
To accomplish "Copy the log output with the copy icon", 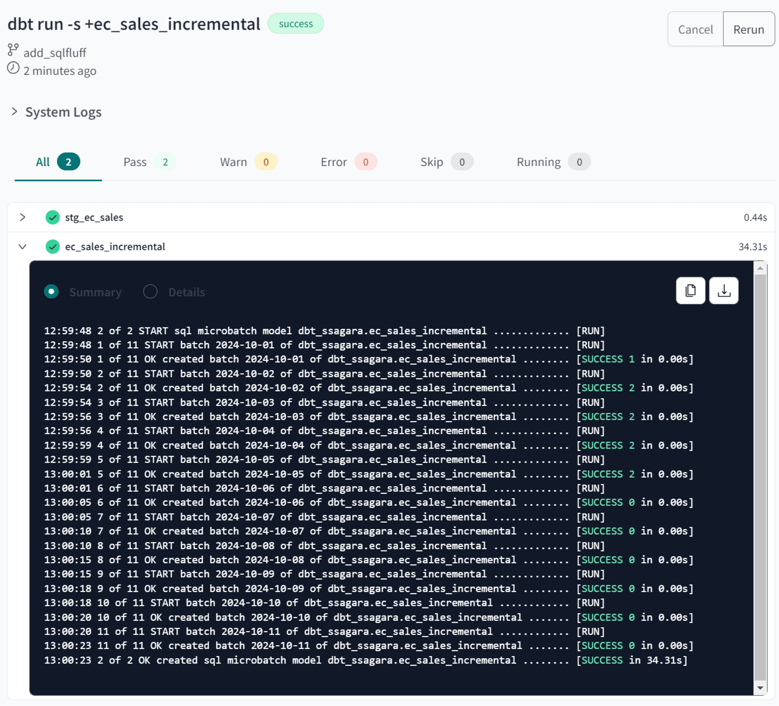I will click(690, 290).
